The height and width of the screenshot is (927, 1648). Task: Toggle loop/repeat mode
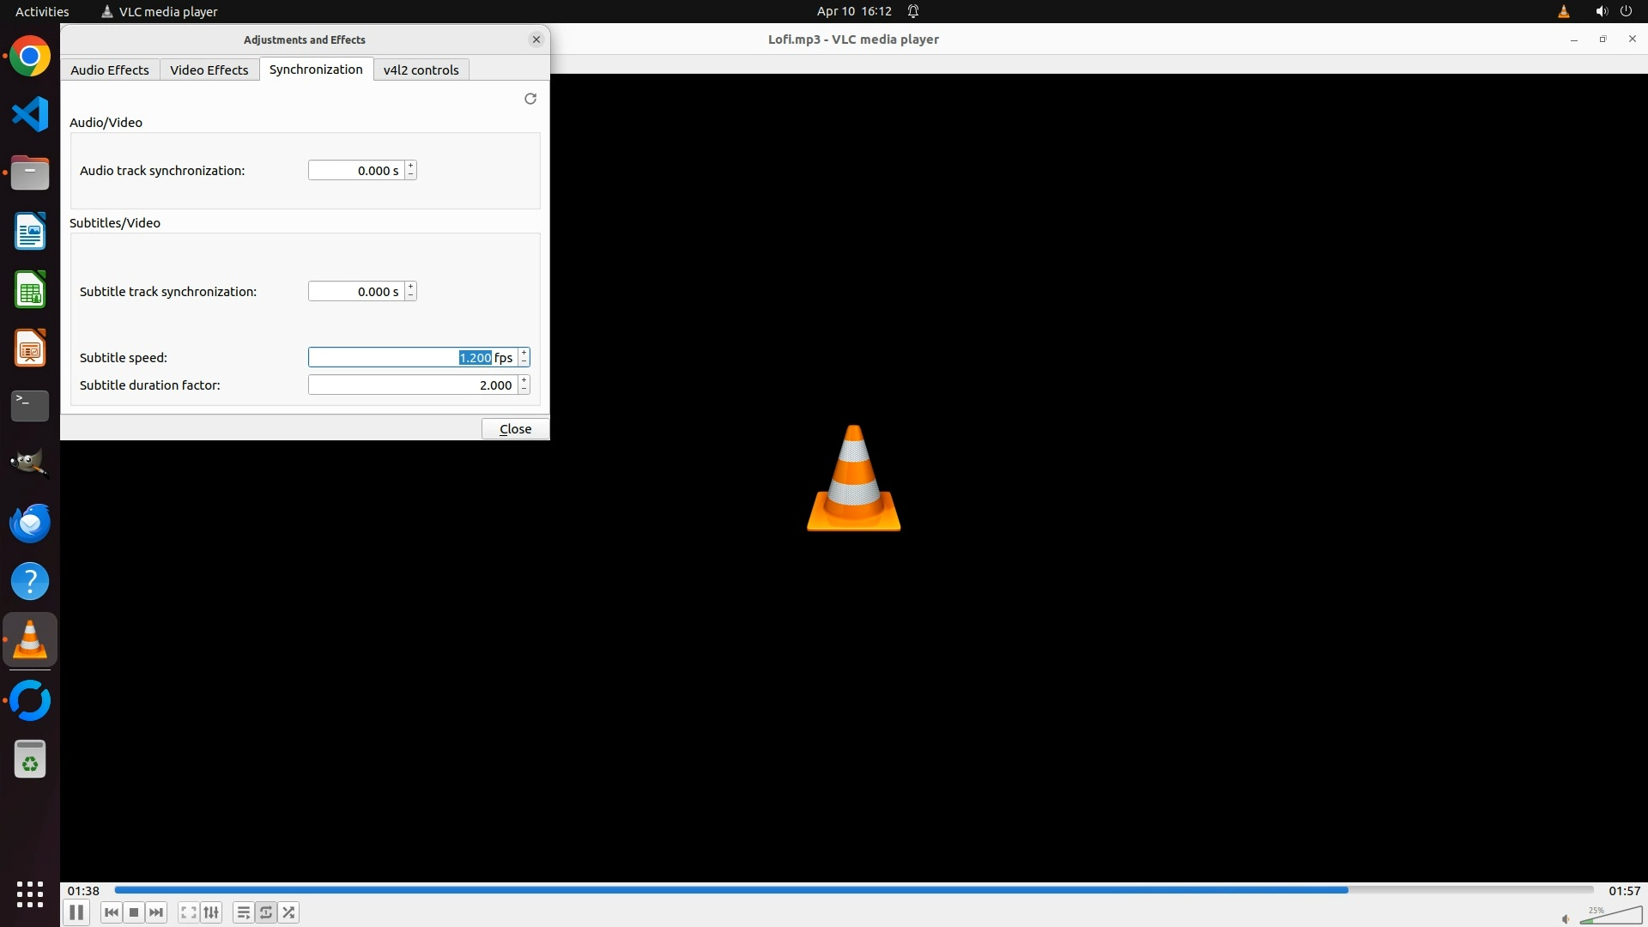pyautogui.click(x=266, y=912)
